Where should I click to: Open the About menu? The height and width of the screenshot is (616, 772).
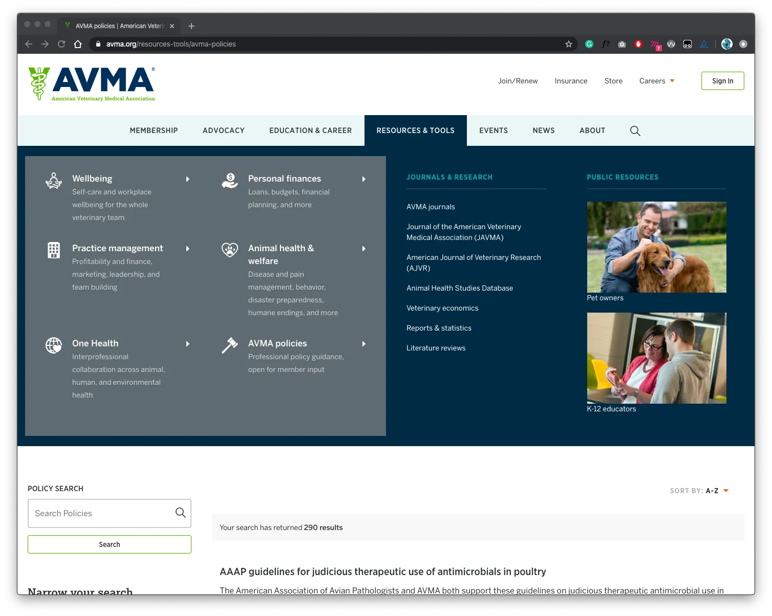pos(592,130)
